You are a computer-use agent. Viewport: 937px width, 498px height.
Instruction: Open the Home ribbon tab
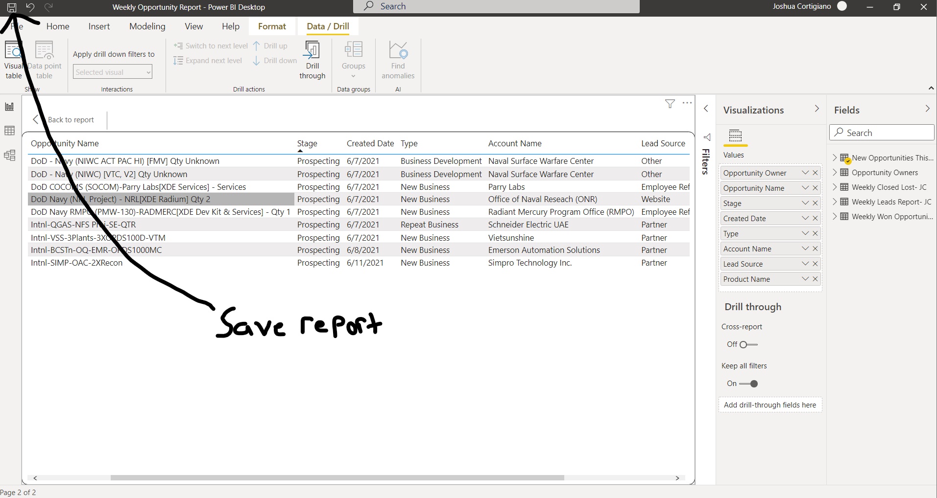(58, 26)
